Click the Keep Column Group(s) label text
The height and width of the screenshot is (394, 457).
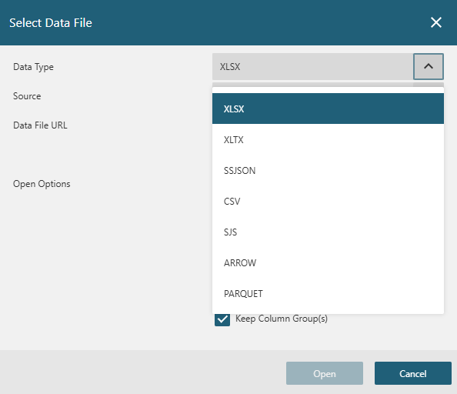coord(282,319)
